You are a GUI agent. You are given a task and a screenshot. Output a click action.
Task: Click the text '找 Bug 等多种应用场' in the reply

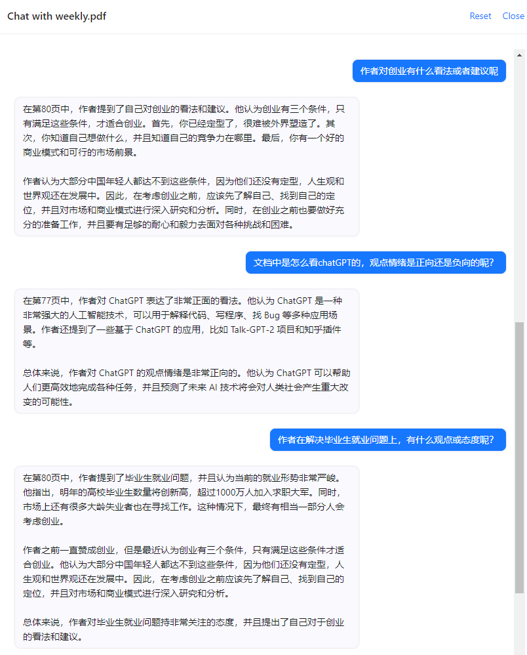(294, 316)
